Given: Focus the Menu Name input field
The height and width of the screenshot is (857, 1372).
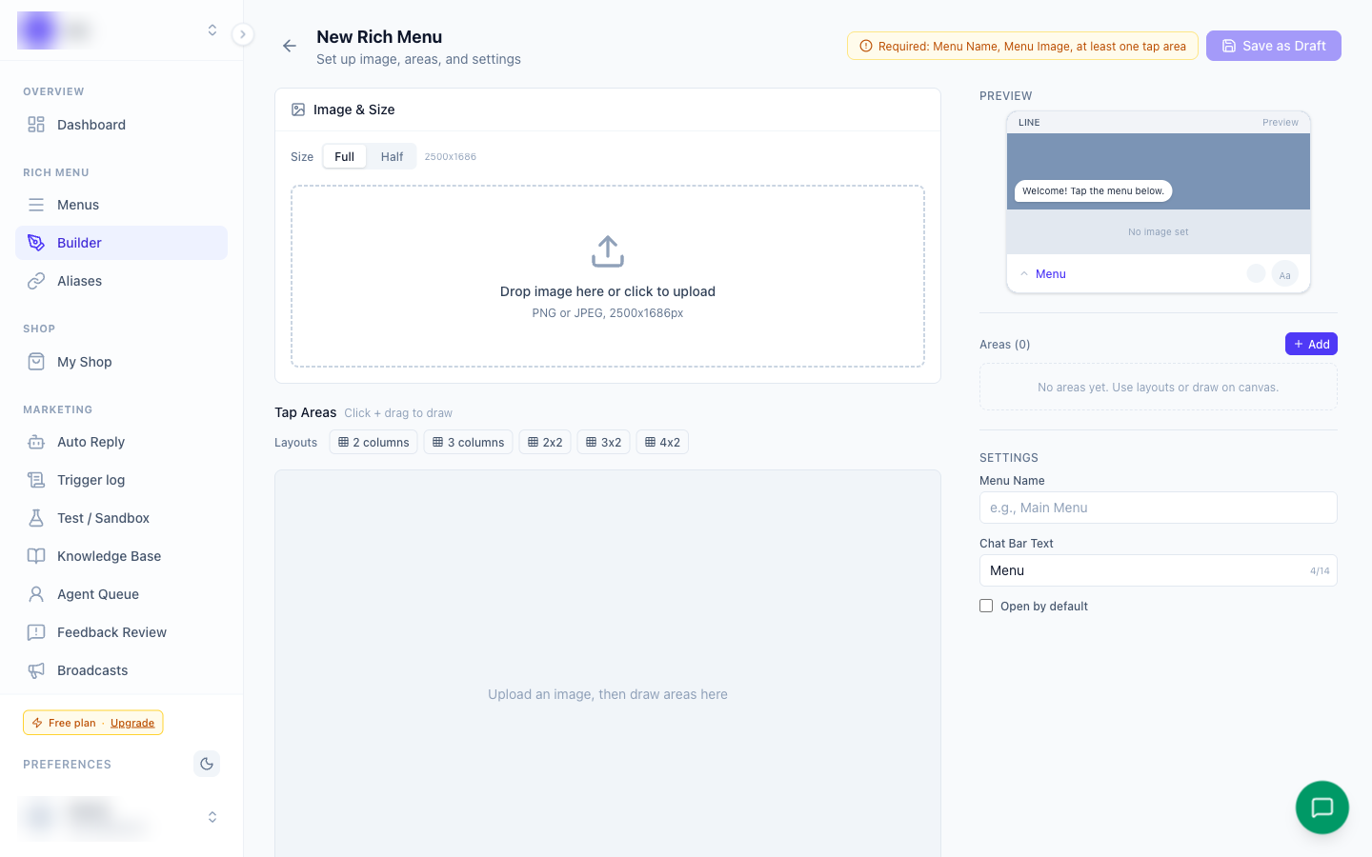Looking at the screenshot, I should pyautogui.click(x=1159, y=508).
